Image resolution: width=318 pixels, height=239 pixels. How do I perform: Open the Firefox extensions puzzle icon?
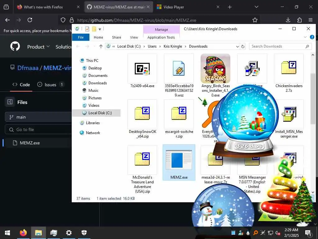point(299,20)
